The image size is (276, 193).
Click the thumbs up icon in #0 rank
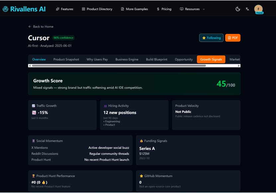click(x=44, y=182)
